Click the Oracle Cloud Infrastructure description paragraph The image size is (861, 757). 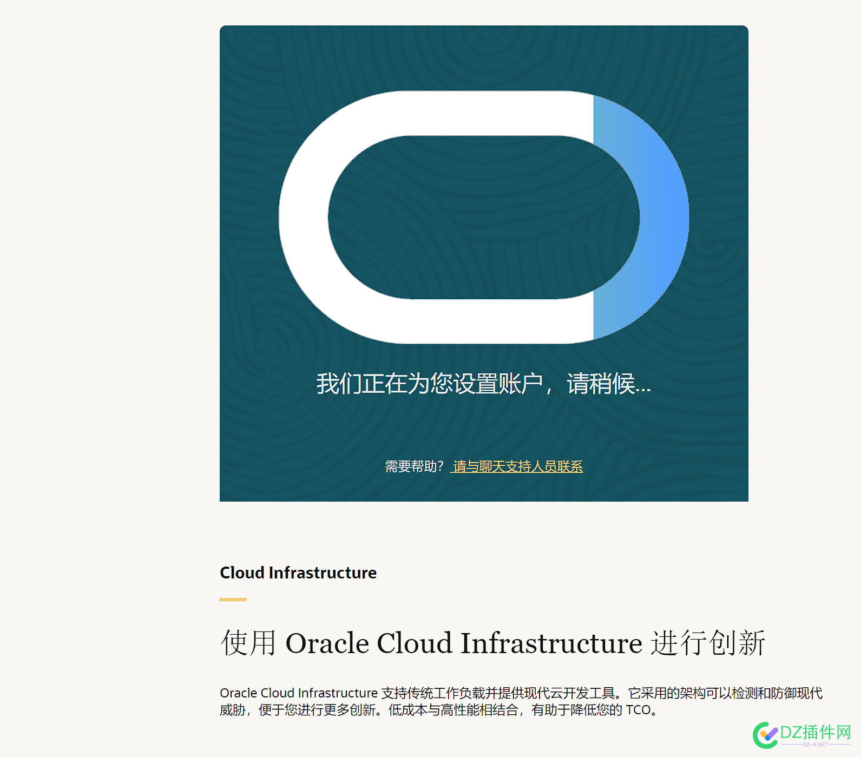pos(521,701)
